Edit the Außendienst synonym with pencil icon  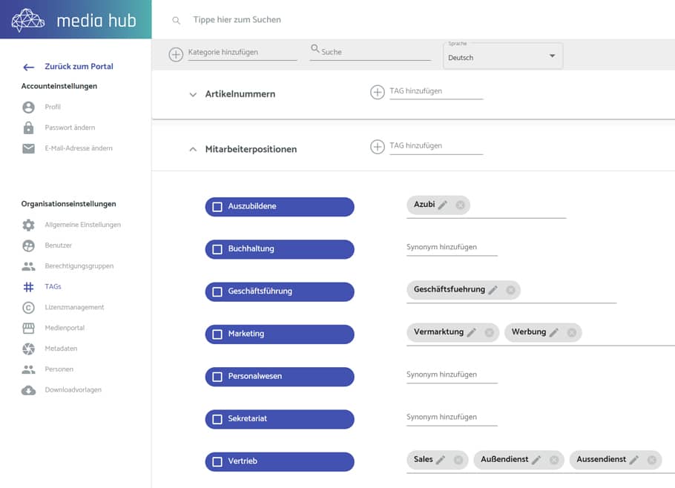point(536,461)
